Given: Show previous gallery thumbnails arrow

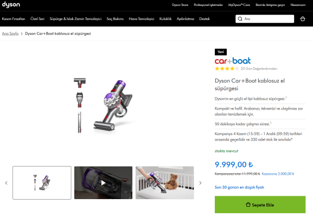Looking at the screenshot, I should 7,183.
